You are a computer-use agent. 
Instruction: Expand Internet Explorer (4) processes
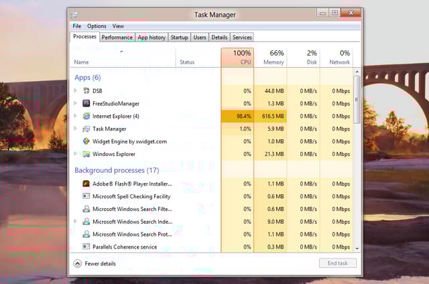[x=75, y=116]
